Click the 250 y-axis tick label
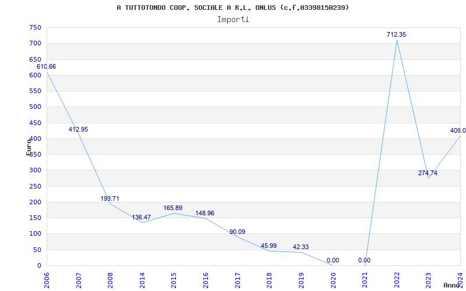This screenshot has width=466, height=291. click(35, 186)
